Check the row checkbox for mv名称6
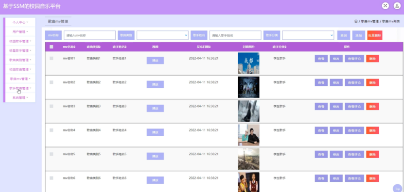404x192 pixels. [51, 178]
